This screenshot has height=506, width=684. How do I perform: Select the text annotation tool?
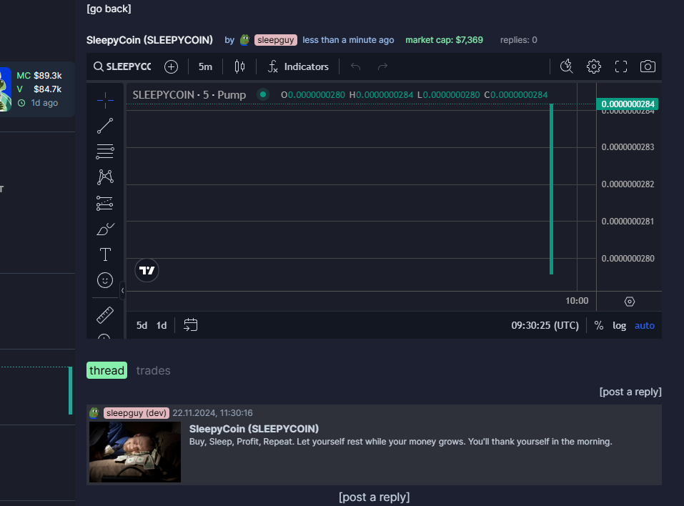pyautogui.click(x=105, y=254)
